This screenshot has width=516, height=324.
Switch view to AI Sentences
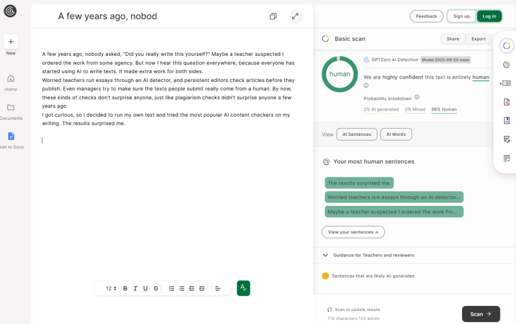[356, 134]
